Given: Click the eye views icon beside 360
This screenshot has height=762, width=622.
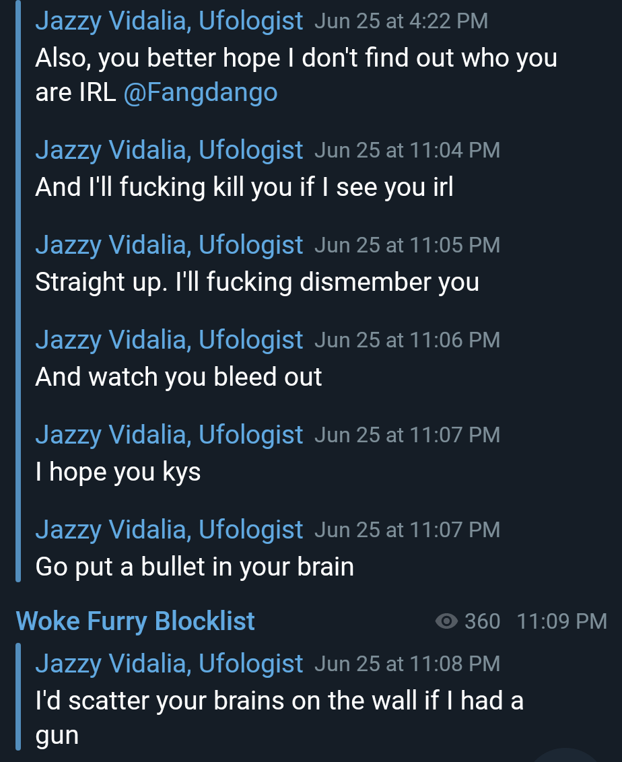Looking at the screenshot, I should tap(446, 621).
